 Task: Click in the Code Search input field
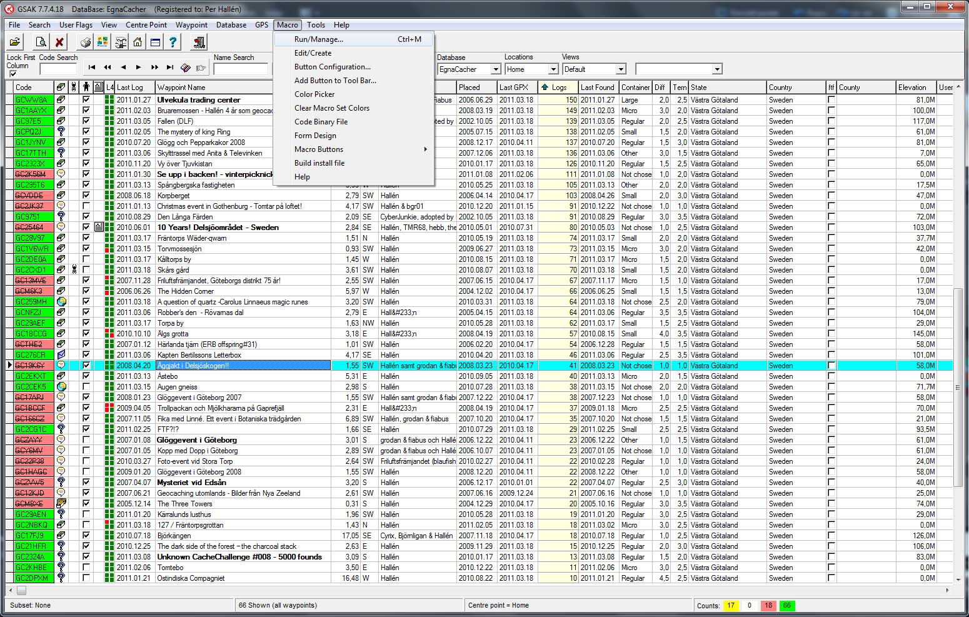point(58,69)
